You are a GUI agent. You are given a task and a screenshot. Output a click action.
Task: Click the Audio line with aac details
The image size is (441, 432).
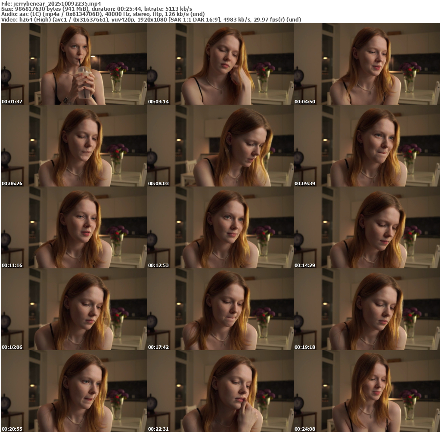[103, 14]
